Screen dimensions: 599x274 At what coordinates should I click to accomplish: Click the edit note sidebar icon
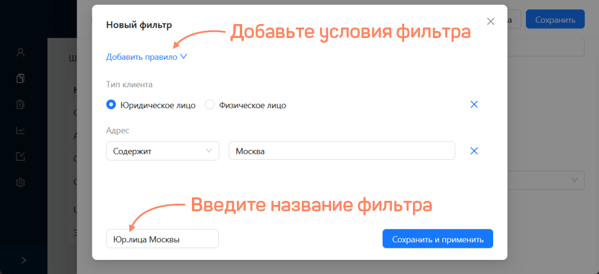tap(20, 156)
